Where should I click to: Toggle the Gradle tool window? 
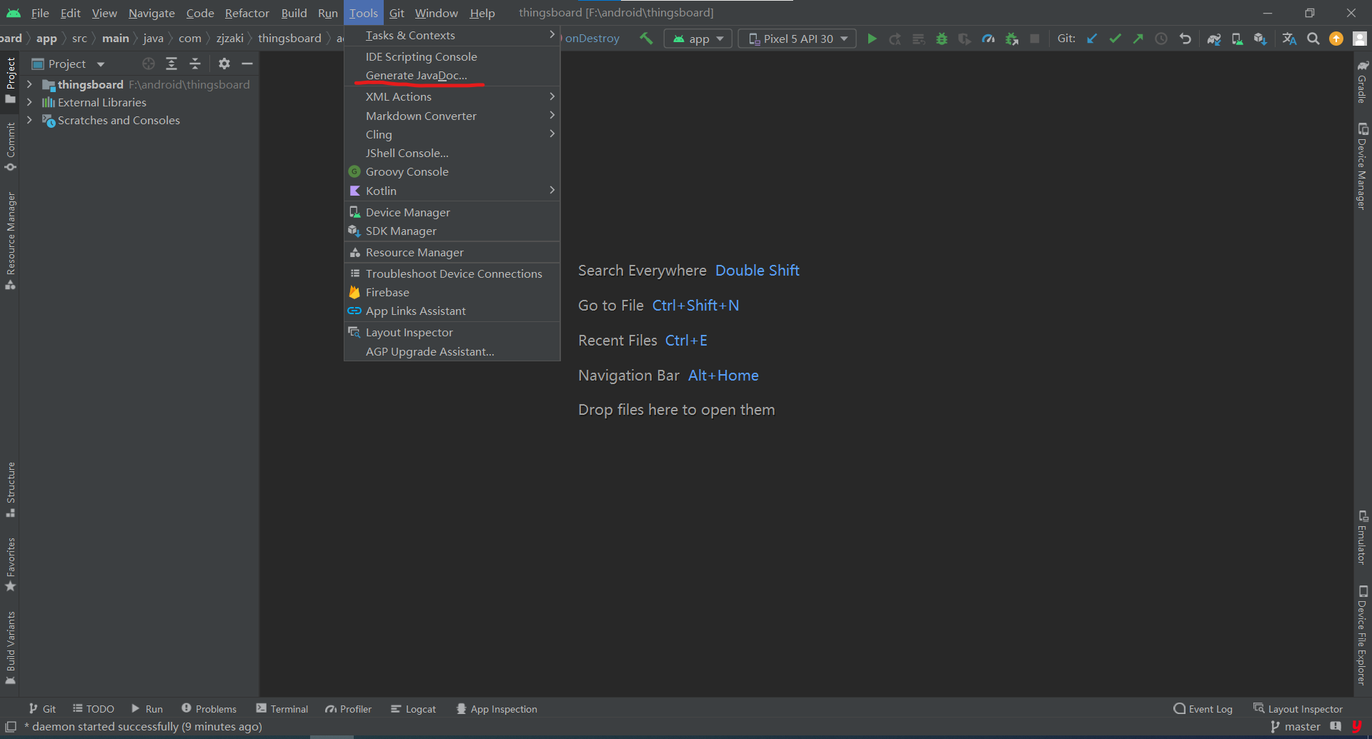coord(1363,81)
